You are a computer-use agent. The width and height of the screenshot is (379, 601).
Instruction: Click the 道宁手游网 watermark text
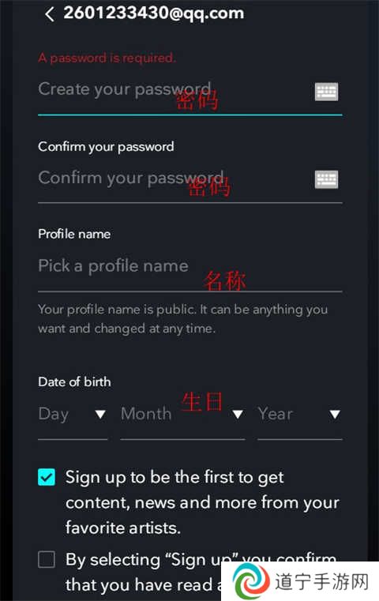[x=322, y=582]
